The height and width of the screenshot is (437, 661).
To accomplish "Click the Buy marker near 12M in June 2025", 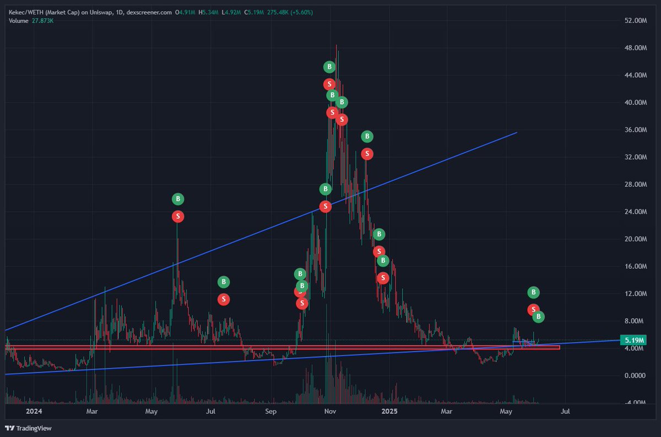I will (x=533, y=292).
